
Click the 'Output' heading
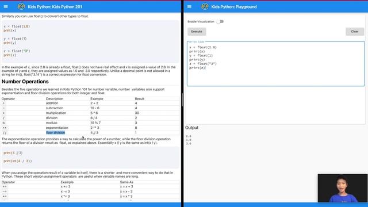coord(191,128)
